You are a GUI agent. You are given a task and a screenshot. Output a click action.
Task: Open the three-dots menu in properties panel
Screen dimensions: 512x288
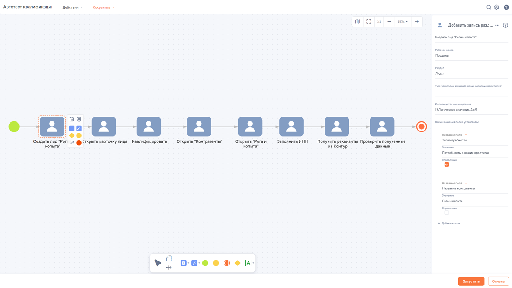point(497,25)
